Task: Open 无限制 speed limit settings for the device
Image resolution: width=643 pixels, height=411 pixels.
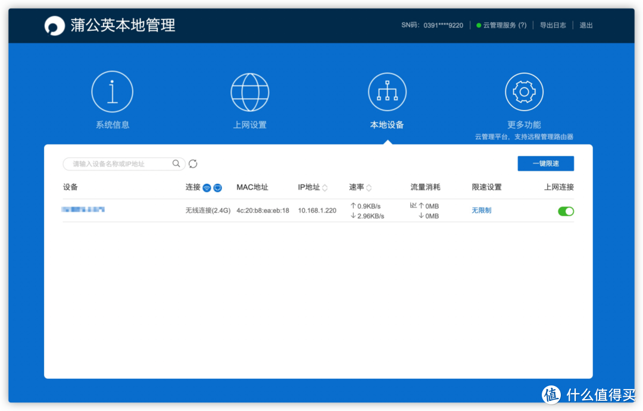Action: (x=481, y=211)
